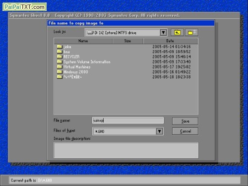Image resolution: width=248 pixels, height=186 pixels.
Task: Click the joke folder name
Action: (67, 47)
